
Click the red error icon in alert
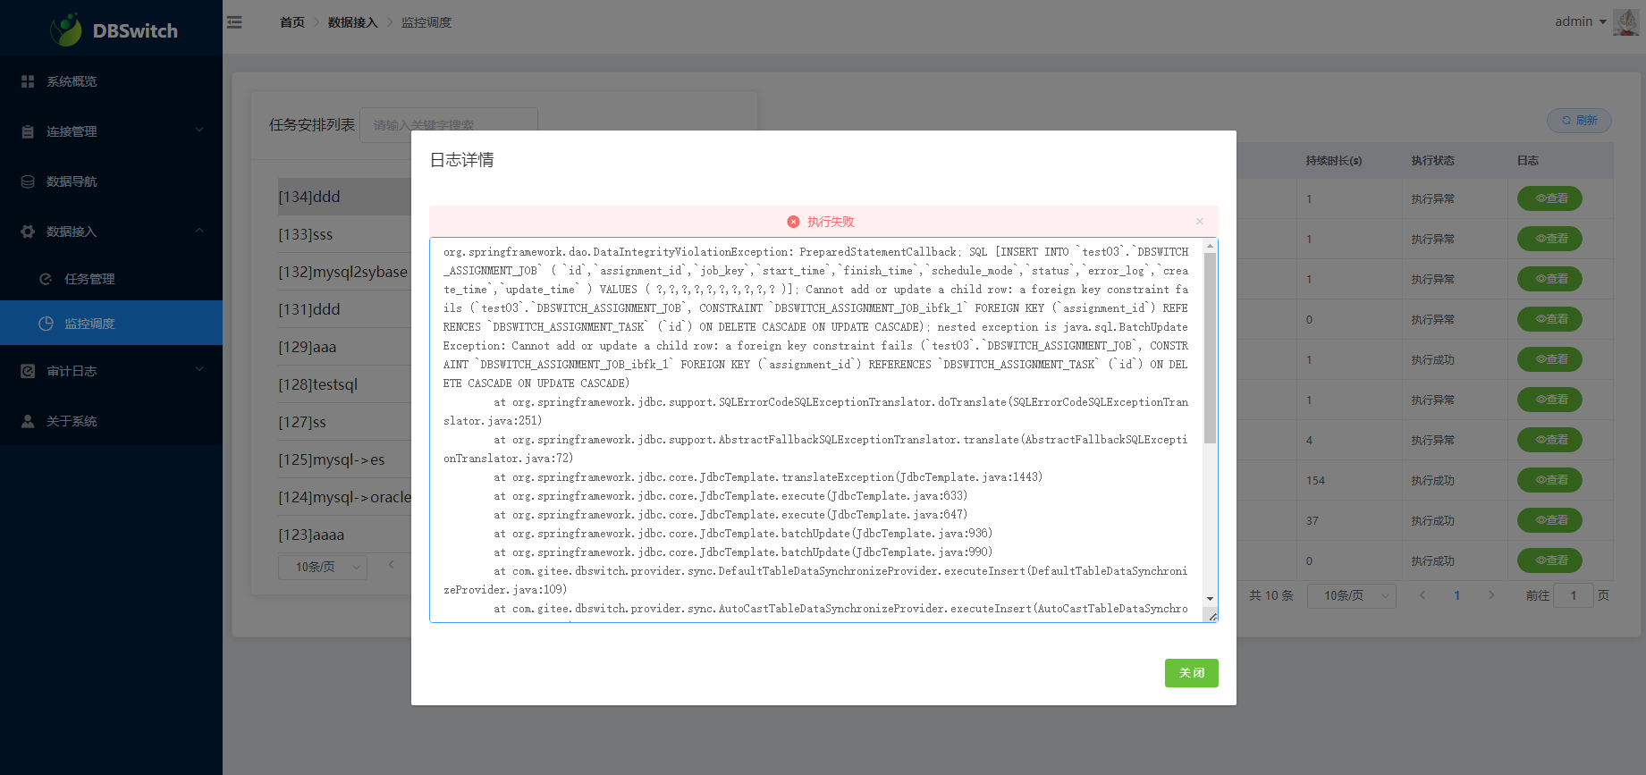793,222
